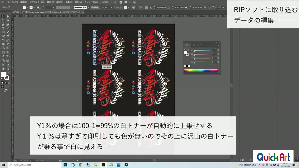
Task: Open the Color panel options menu
Action: 219,45
